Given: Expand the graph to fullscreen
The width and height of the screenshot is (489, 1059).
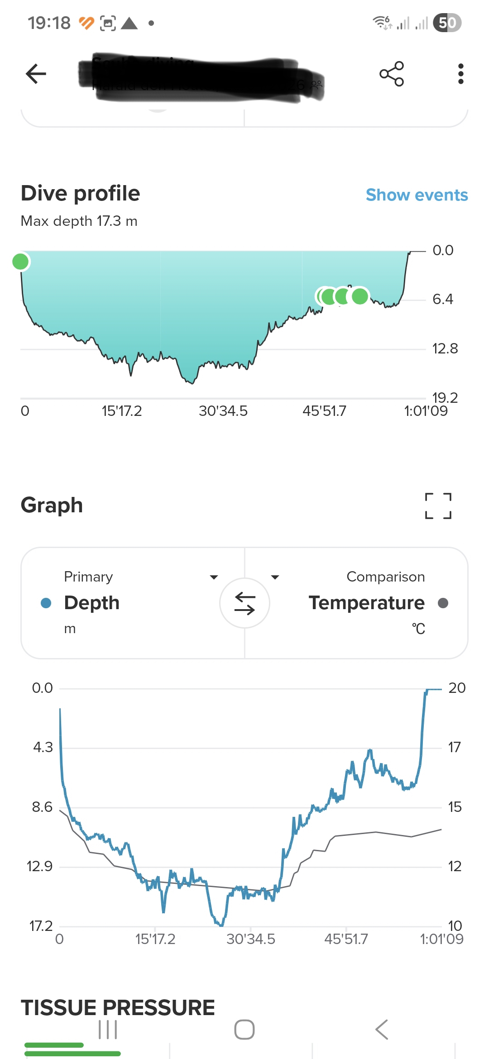Looking at the screenshot, I should coord(438,506).
